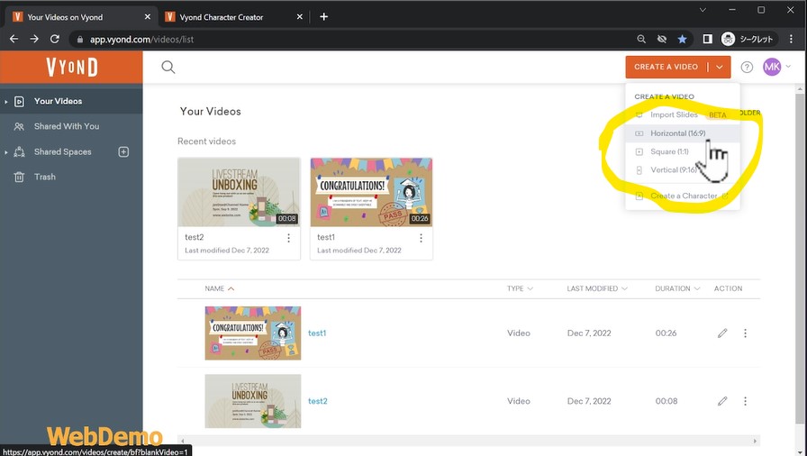
Task: Go to Shared With You in sidebar
Action: (71, 126)
